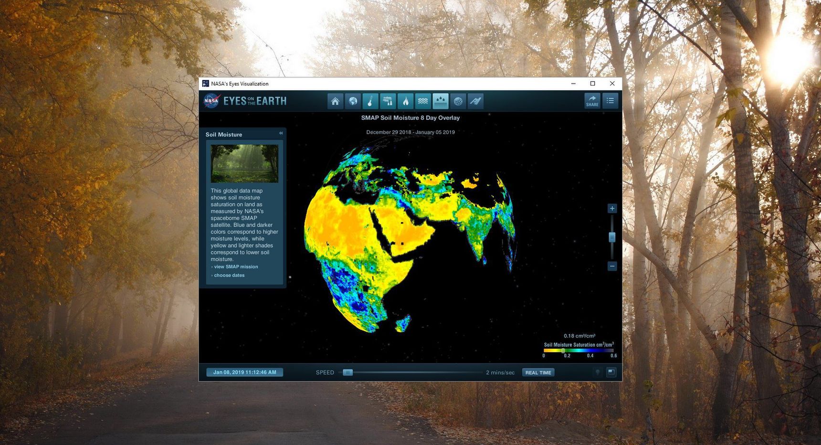This screenshot has height=445, width=821.
Task: Click the EYES ON THE EARTH title logo
Action: pyautogui.click(x=255, y=101)
